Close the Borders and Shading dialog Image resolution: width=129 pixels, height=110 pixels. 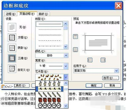tap(118, 6)
